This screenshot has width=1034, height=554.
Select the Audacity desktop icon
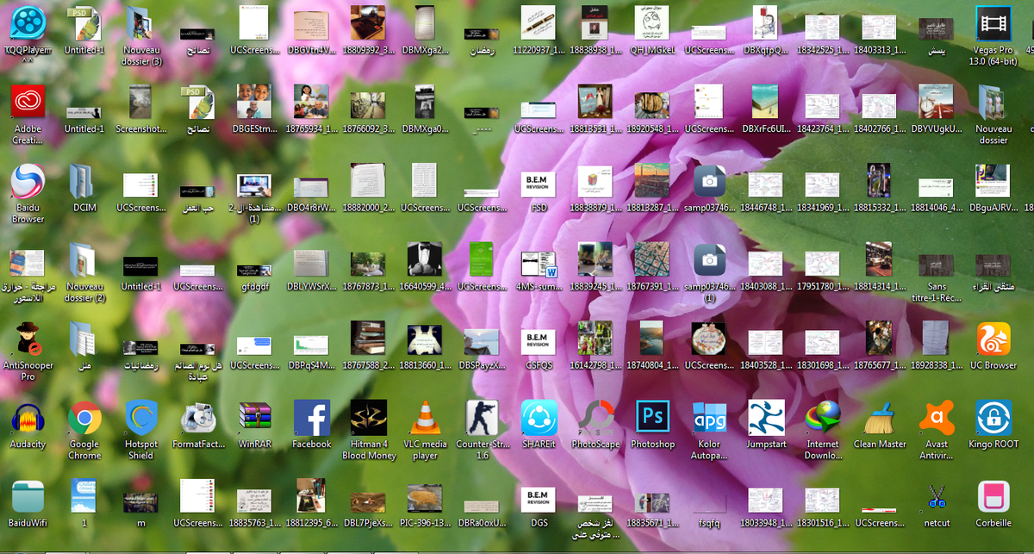pos(28,419)
